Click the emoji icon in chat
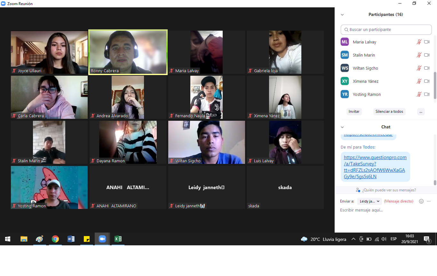The height and width of the screenshot is (276, 437). click(421, 201)
